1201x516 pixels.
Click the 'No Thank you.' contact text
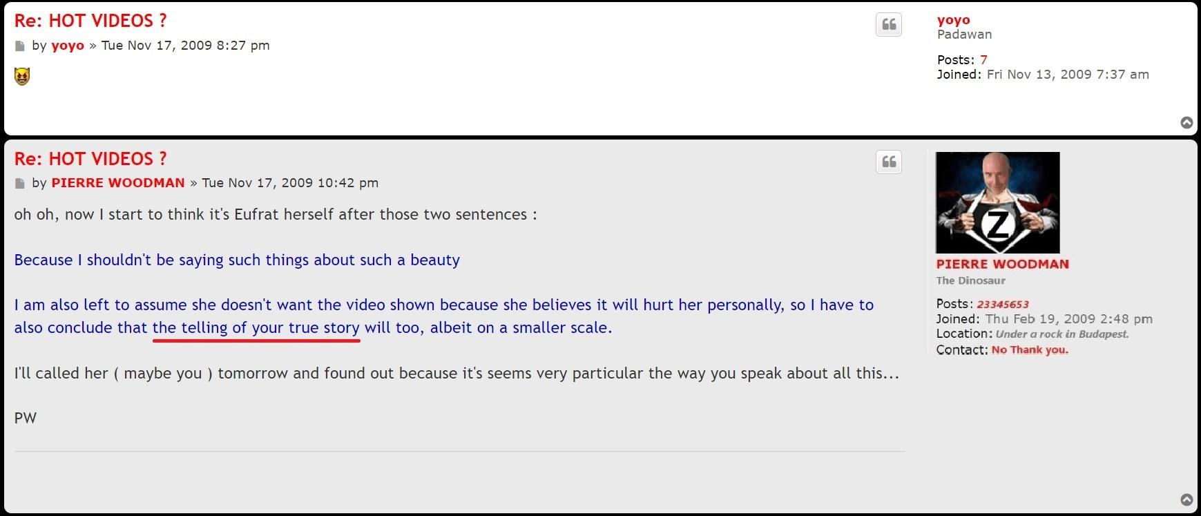(x=1029, y=350)
